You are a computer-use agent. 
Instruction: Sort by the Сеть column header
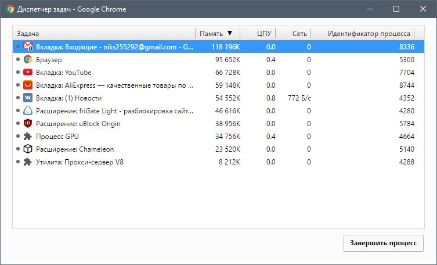point(293,34)
